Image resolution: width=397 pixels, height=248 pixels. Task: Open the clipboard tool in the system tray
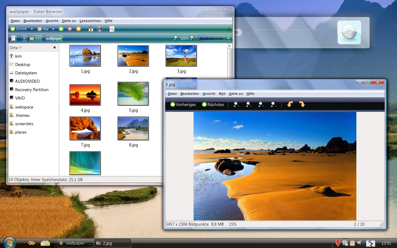(352, 243)
